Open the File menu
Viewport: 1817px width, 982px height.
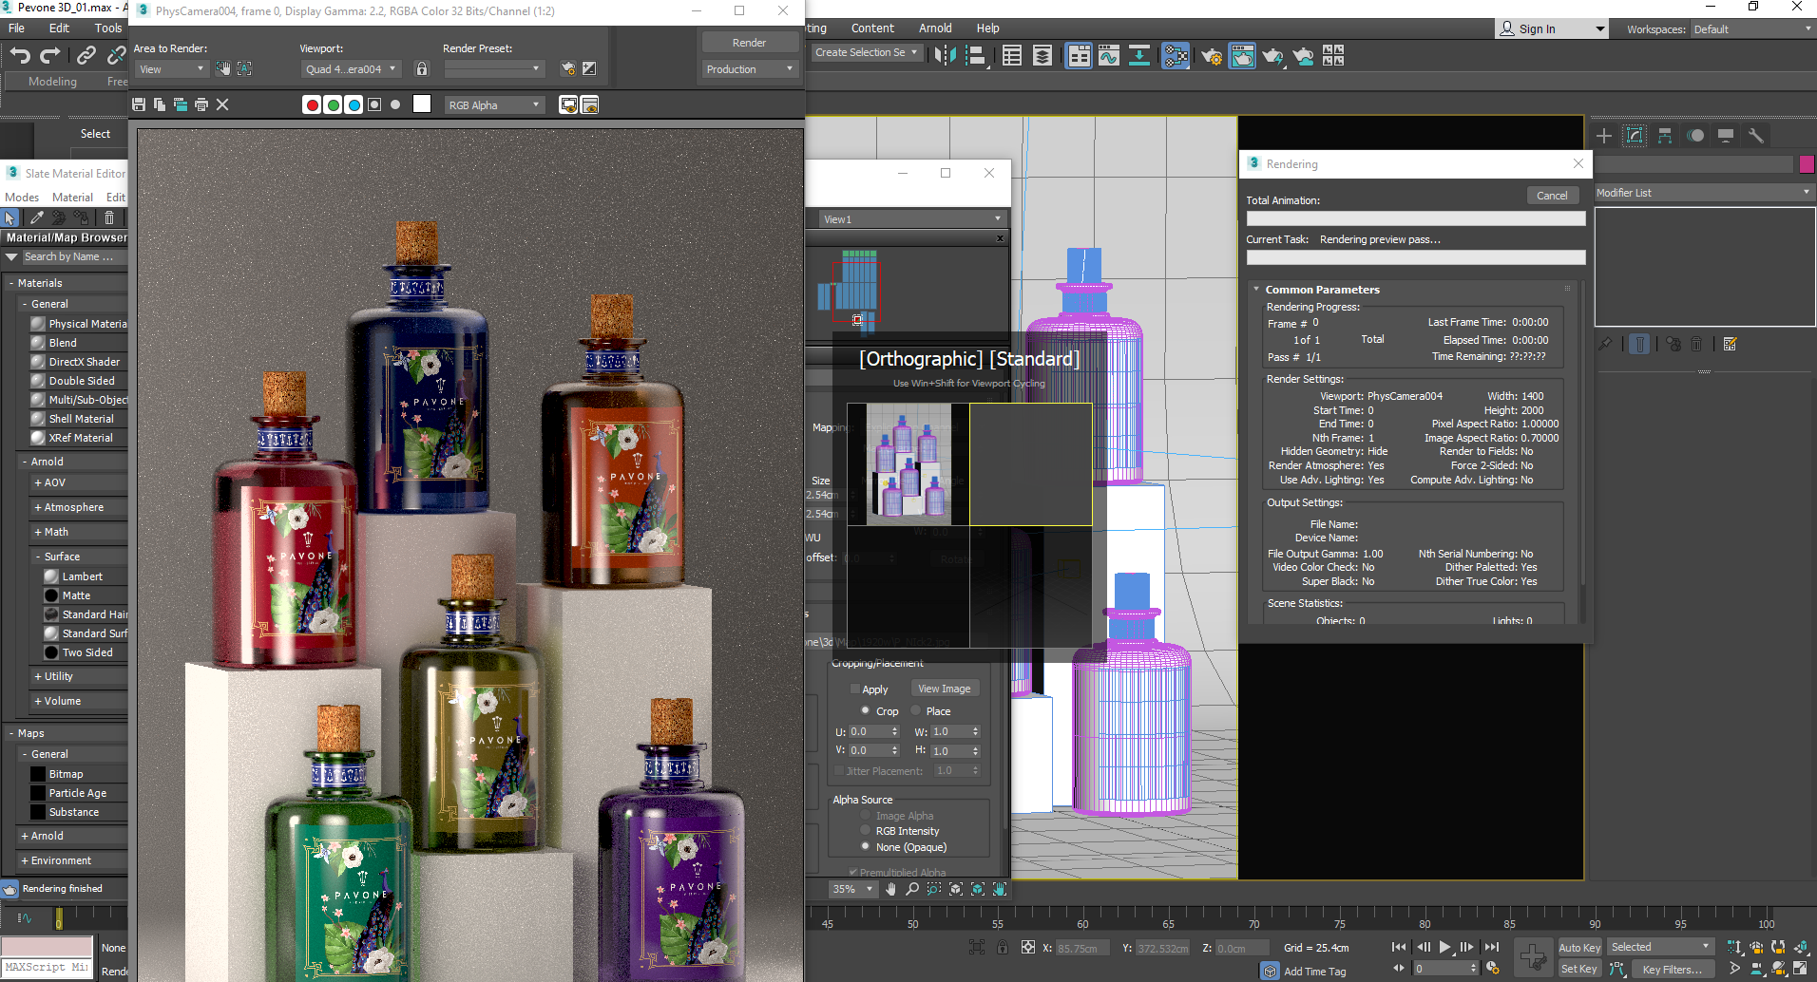17,28
